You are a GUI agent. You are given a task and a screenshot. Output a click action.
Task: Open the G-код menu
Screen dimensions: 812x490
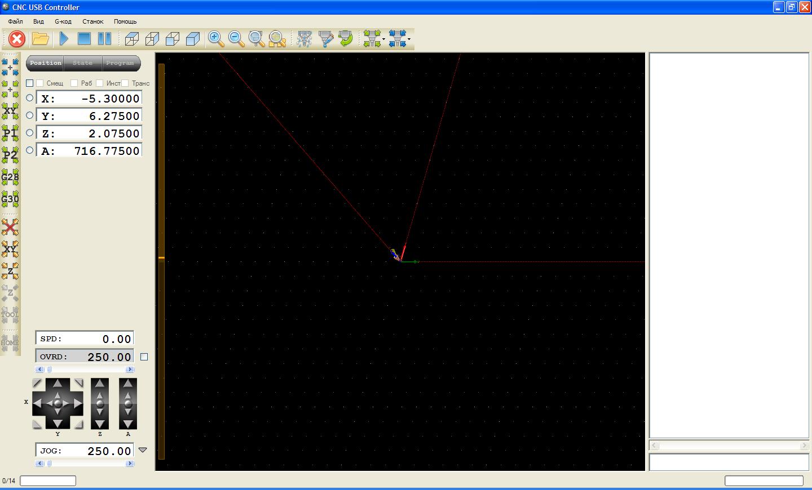pos(63,21)
